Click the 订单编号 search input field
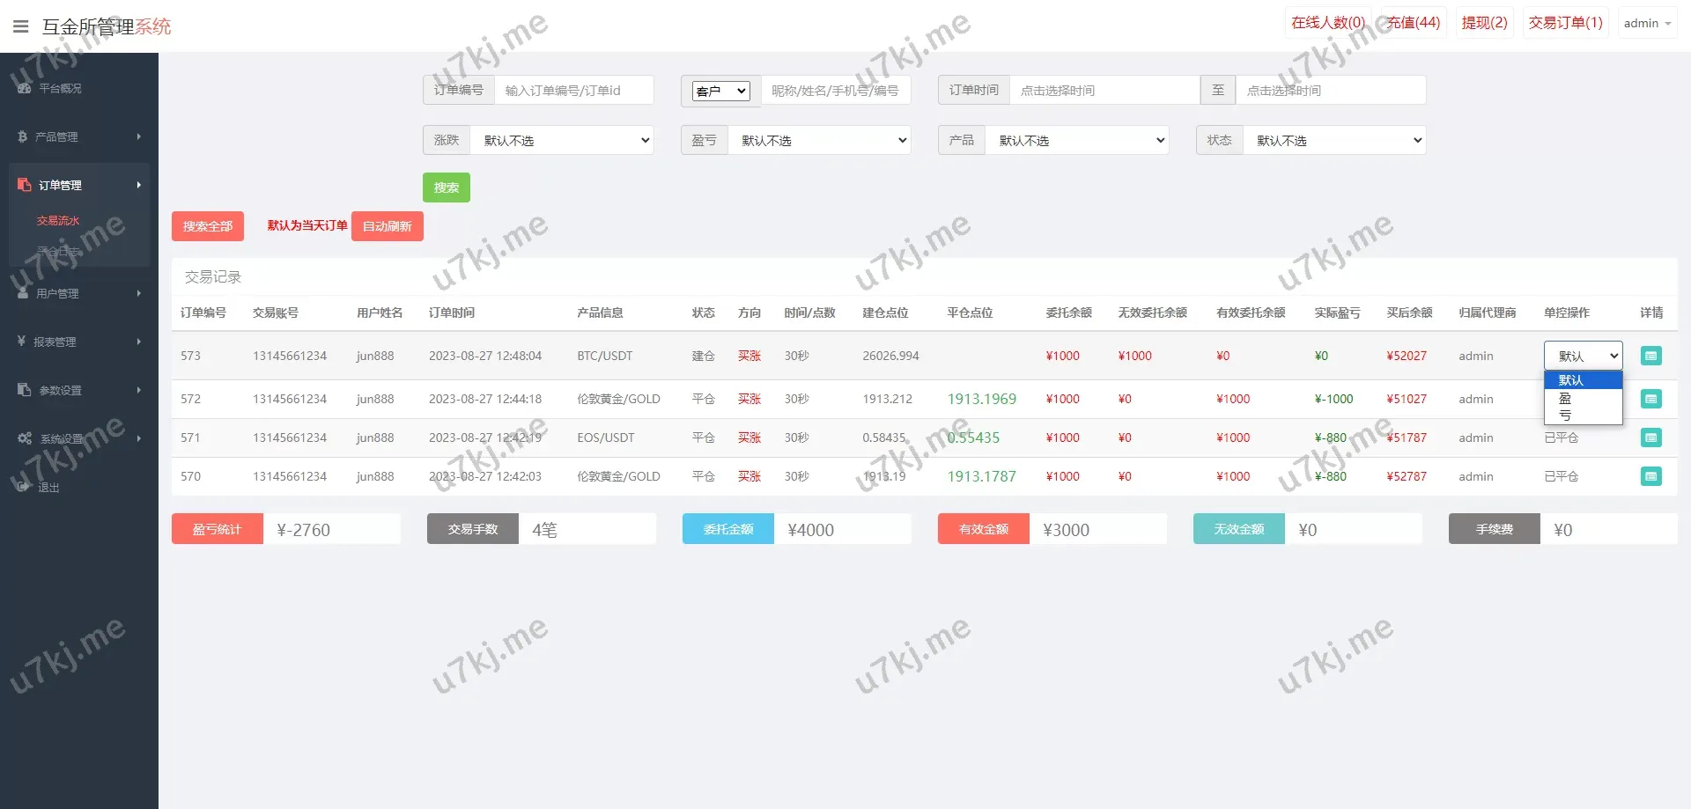The image size is (1691, 809). pos(573,91)
